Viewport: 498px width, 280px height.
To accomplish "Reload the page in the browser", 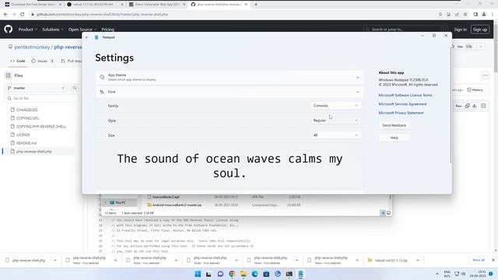I will tap(23, 14).
